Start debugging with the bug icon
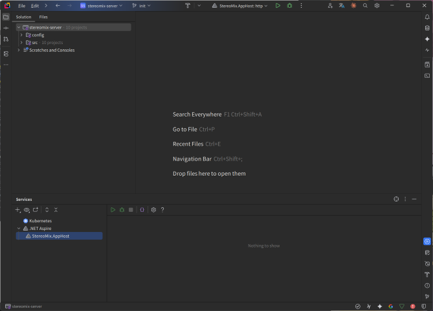The height and width of the screenshot is (311, 433). [289, 5]
